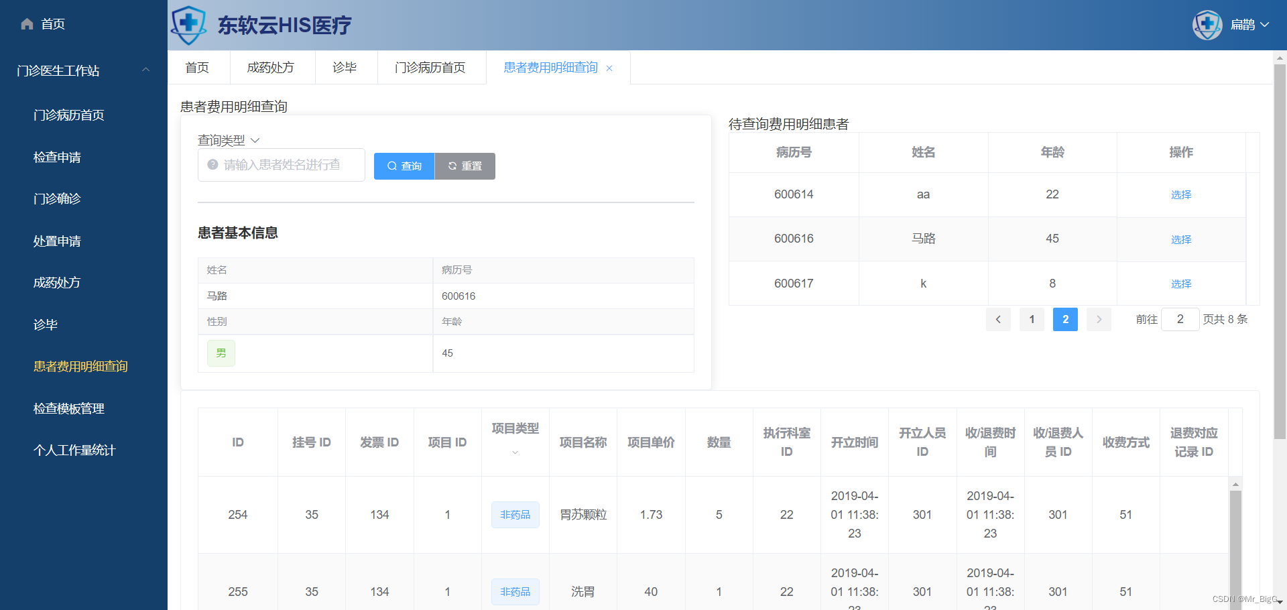Click the 查询 search button
Viewport: 1287px width, 610px height.
[x=404, y=166]
